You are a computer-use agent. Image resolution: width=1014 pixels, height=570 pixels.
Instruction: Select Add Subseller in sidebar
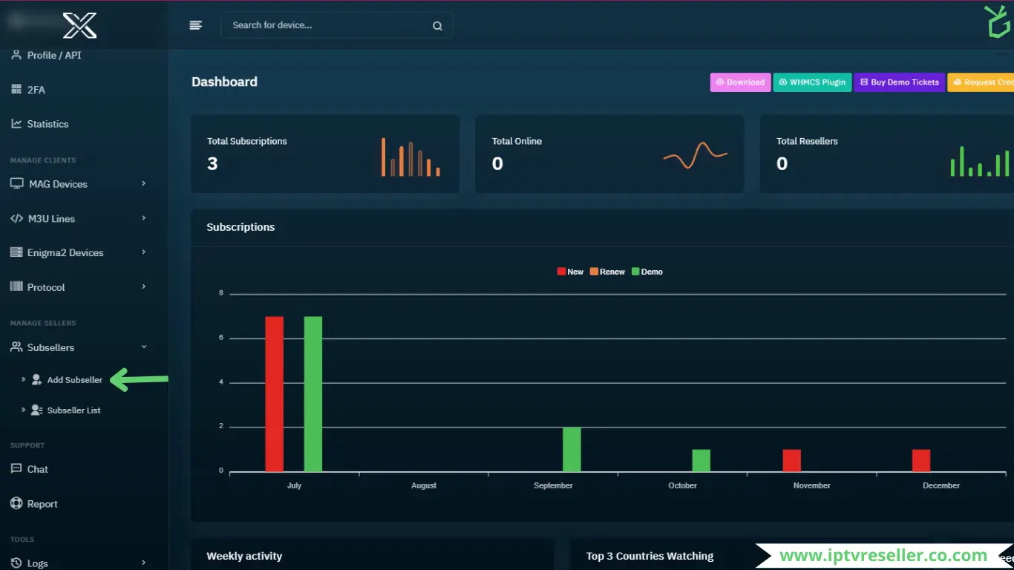(x=74, y=380)
